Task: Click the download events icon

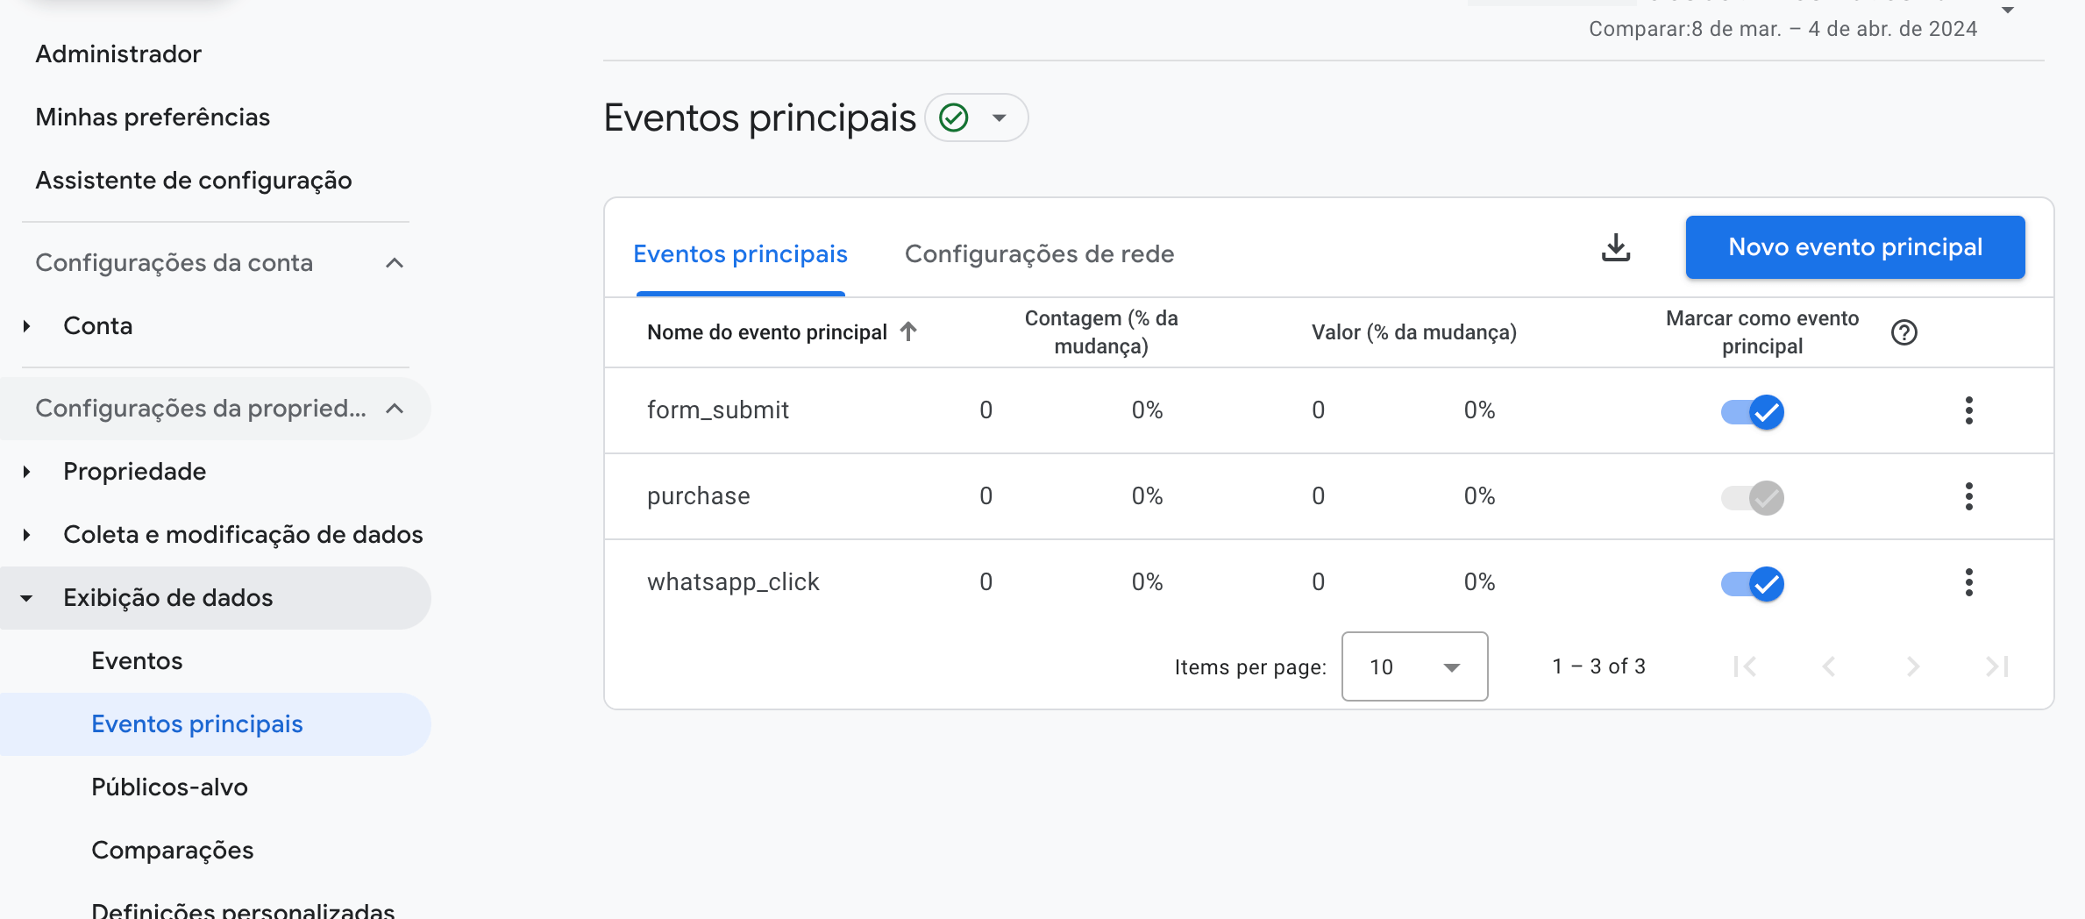Action: click(1615, 248)
